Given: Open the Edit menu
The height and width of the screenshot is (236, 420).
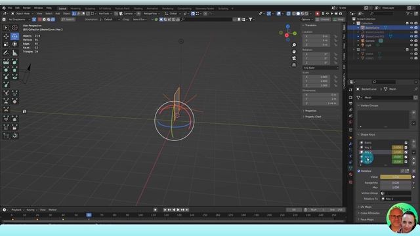Looking at the screenshot, I should coord(18,9).
